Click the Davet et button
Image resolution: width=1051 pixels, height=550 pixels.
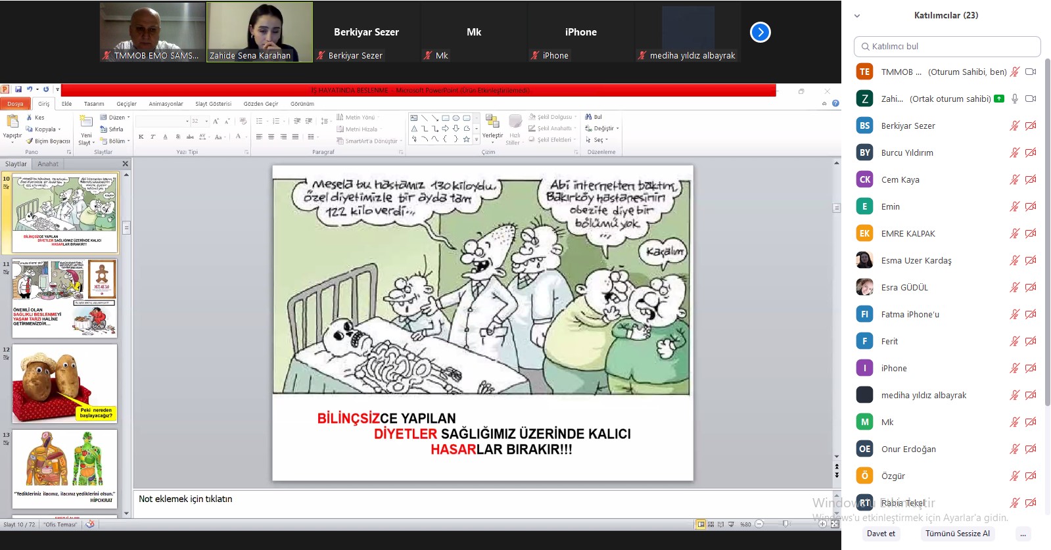tap(881, 534)
